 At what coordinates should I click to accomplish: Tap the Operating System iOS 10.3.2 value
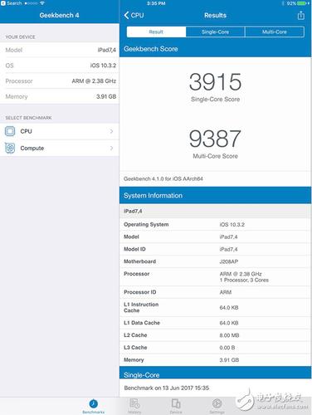pos(232,224)
